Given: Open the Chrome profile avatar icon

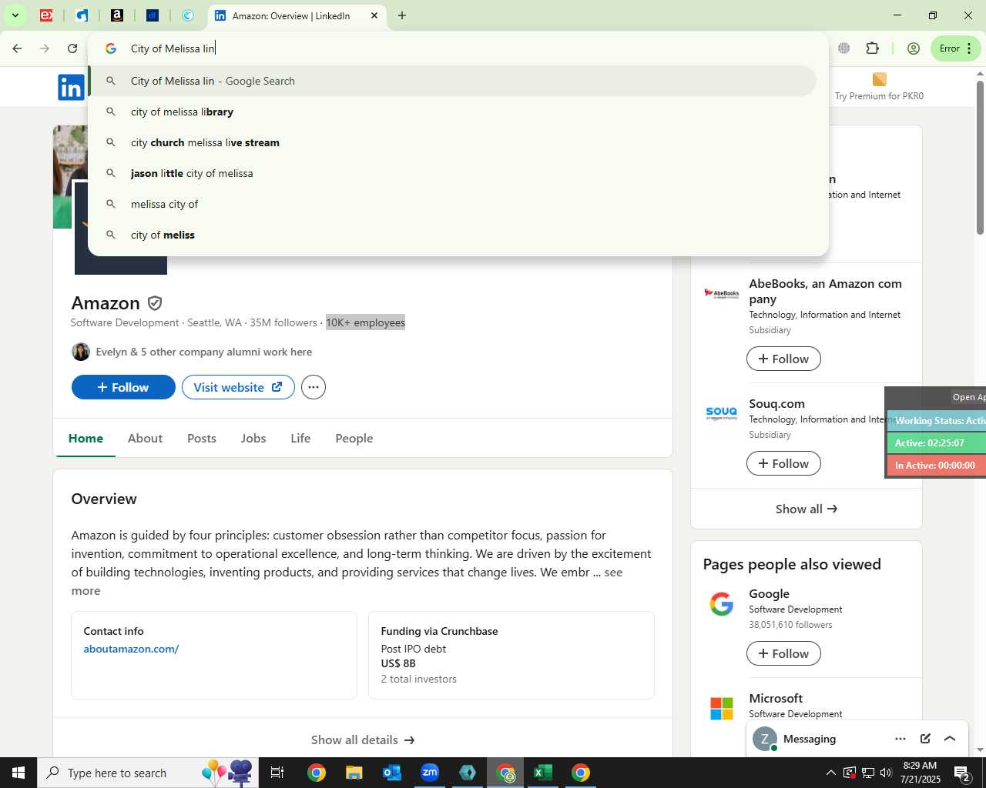Looking at the screenshot, I should tap(914, 48).
